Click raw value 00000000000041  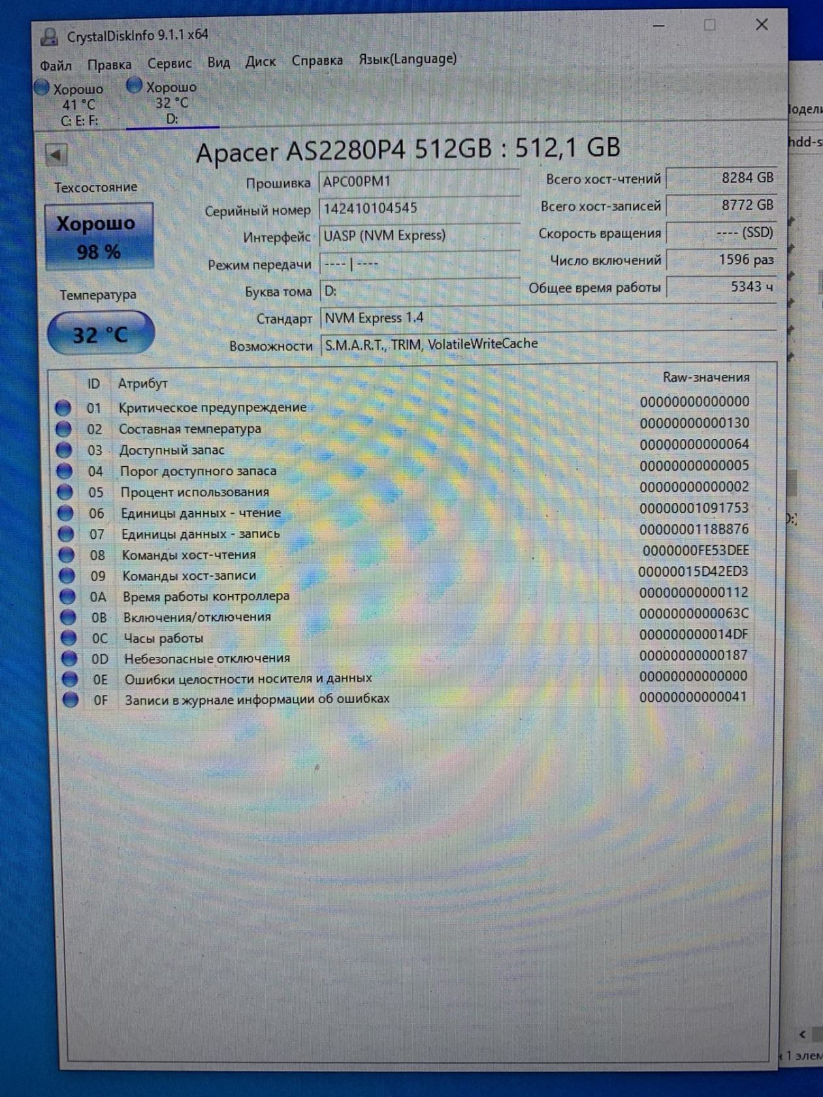pyautogui.click(x=693, y=697)
